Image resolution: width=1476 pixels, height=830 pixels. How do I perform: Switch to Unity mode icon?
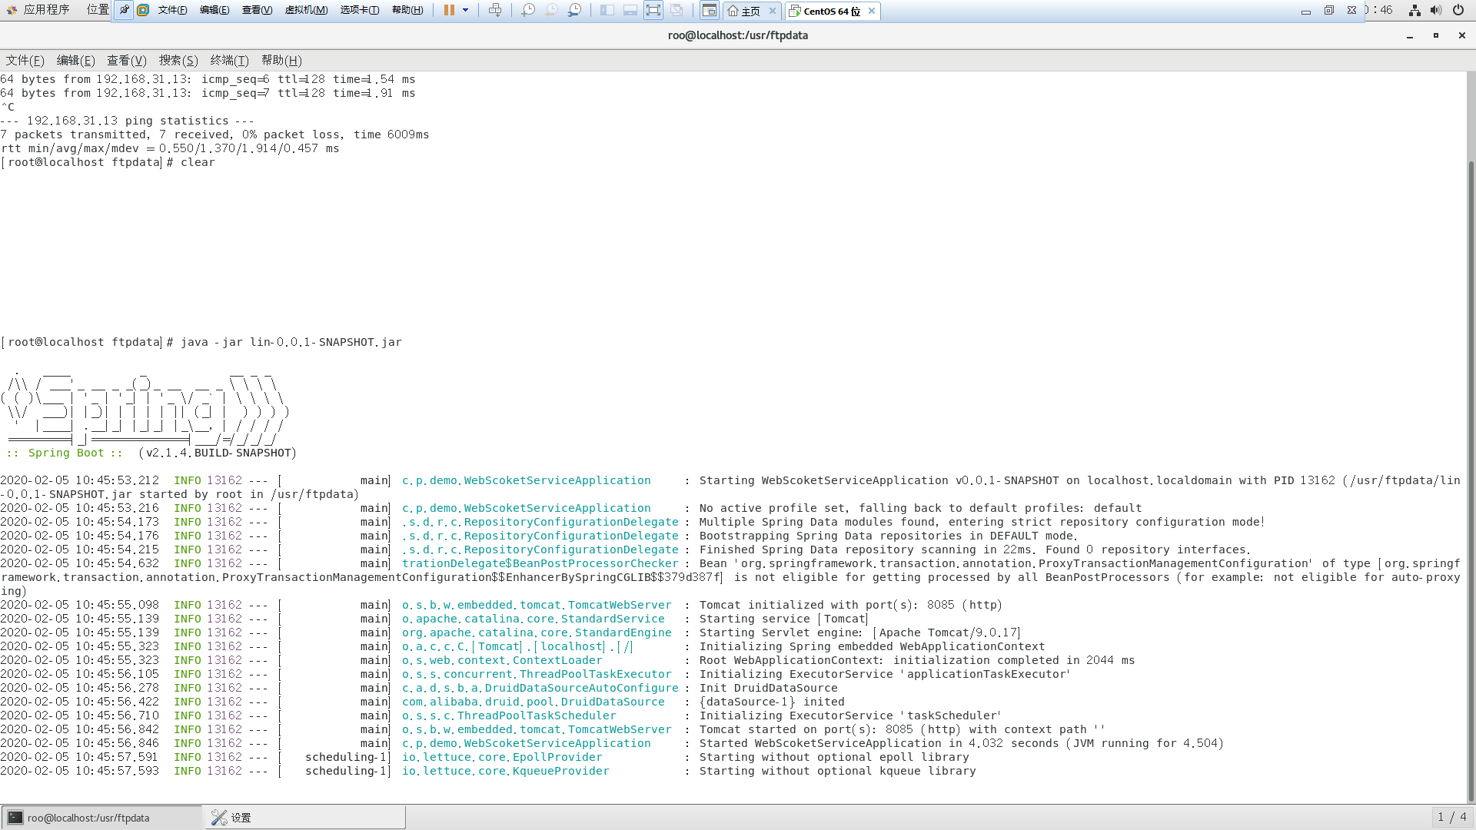coord(676,10)
